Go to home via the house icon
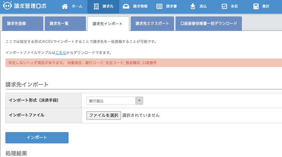 tap(65, 6)
